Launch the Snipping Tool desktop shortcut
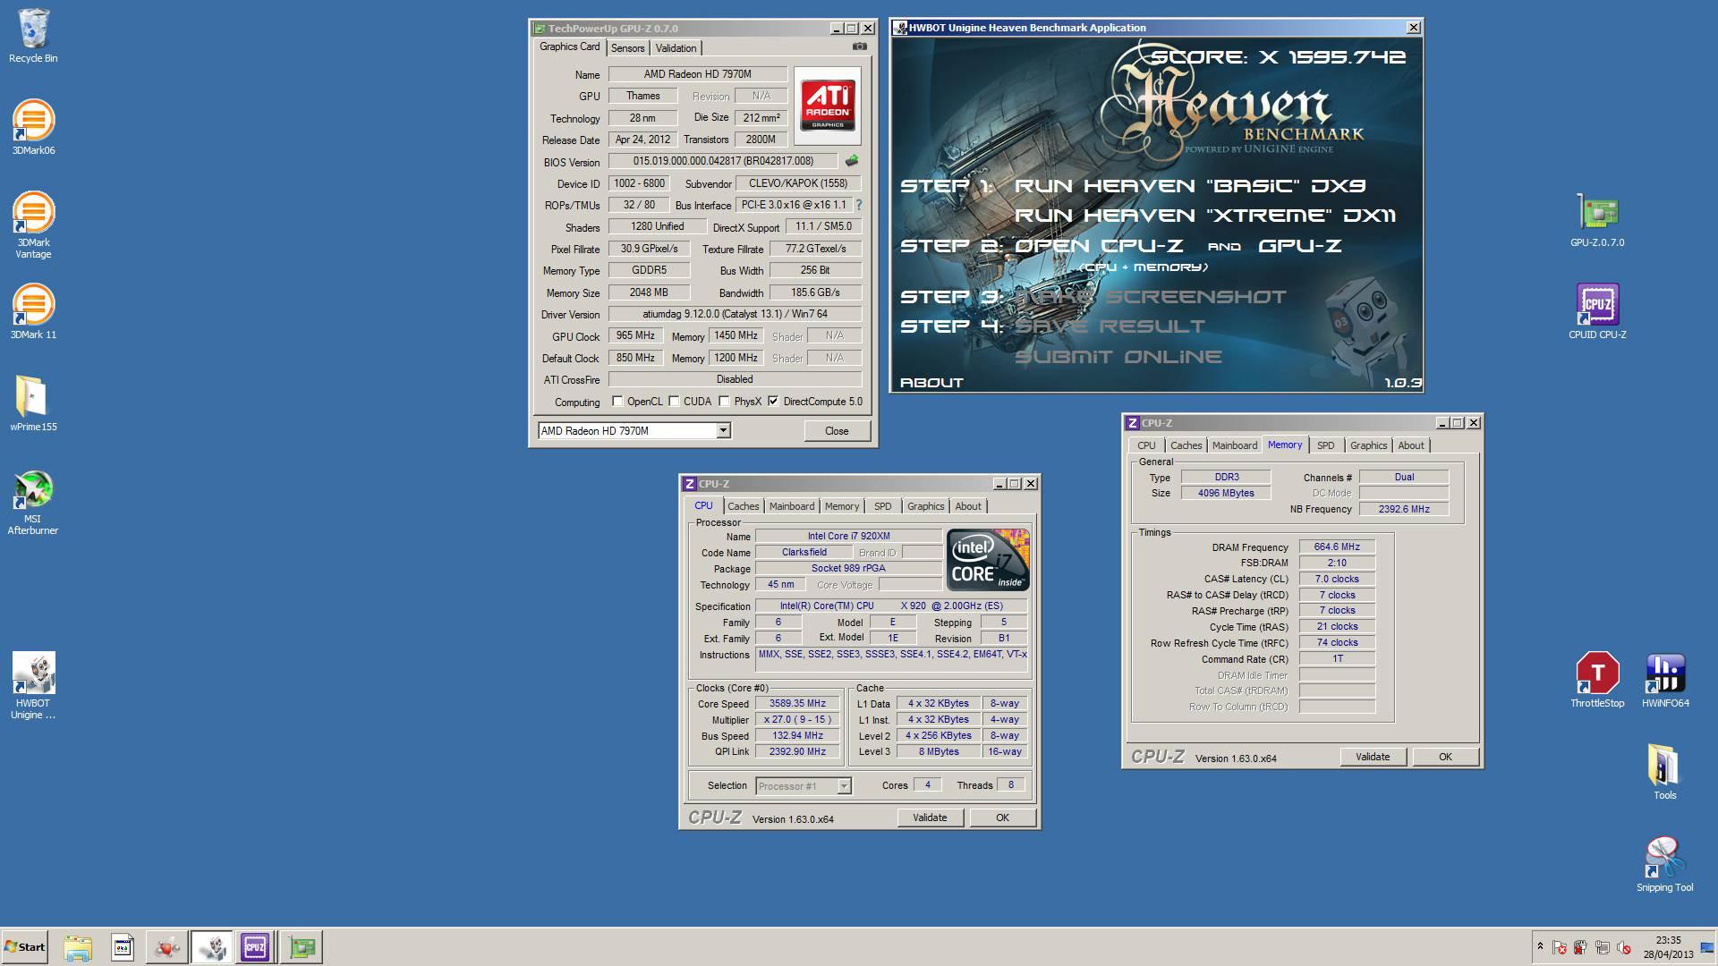Screen dimensions: 1718x966 1664,864
